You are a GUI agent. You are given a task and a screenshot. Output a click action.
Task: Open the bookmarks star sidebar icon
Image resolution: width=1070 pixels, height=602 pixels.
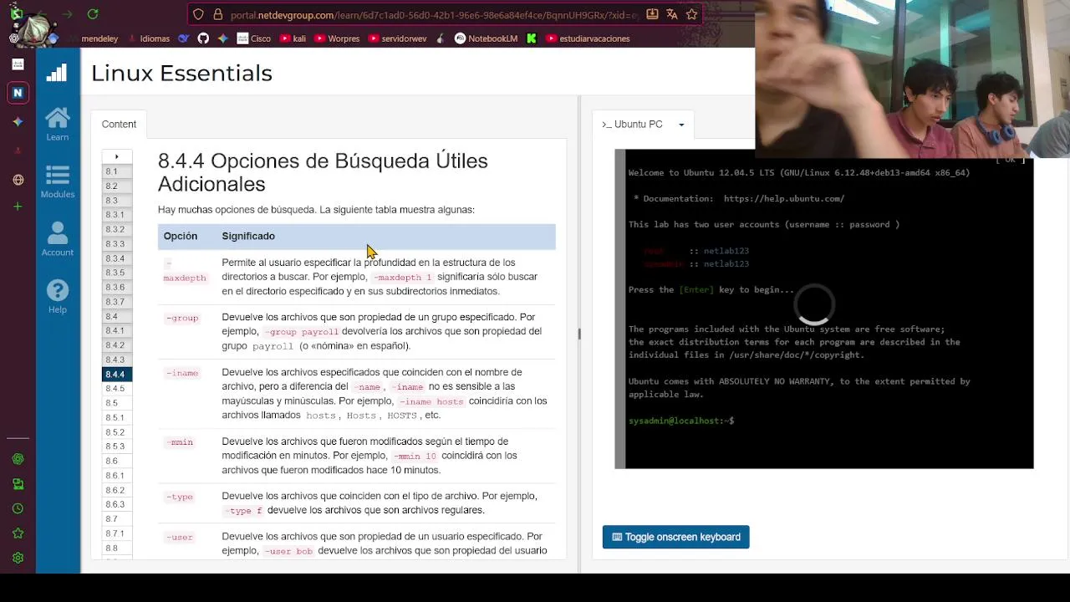click(18, 533)
